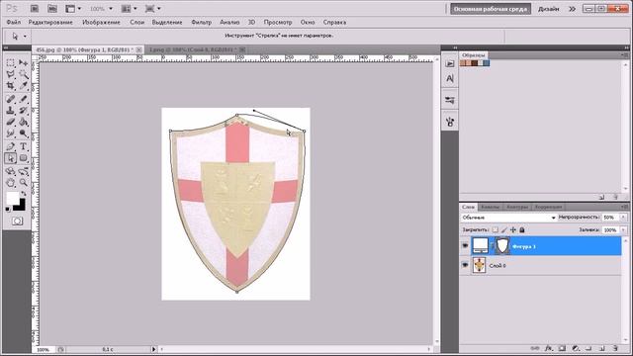This screenshot has width=633, height=356.
Task: Reset default foreground and background colors
Action: (8, 209)
